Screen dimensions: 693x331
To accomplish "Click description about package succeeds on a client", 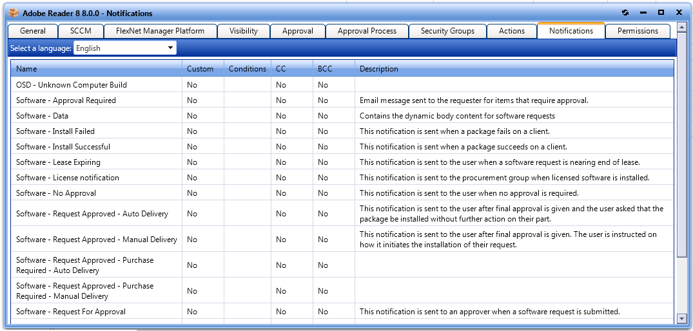I will pos(463,147).
